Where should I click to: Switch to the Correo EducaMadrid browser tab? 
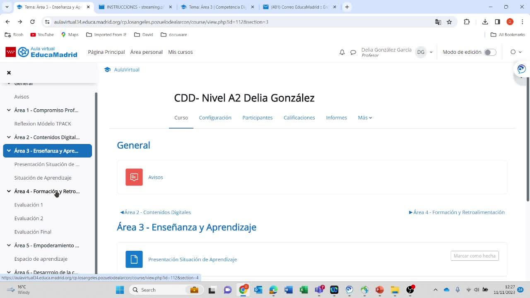[300, 7]
